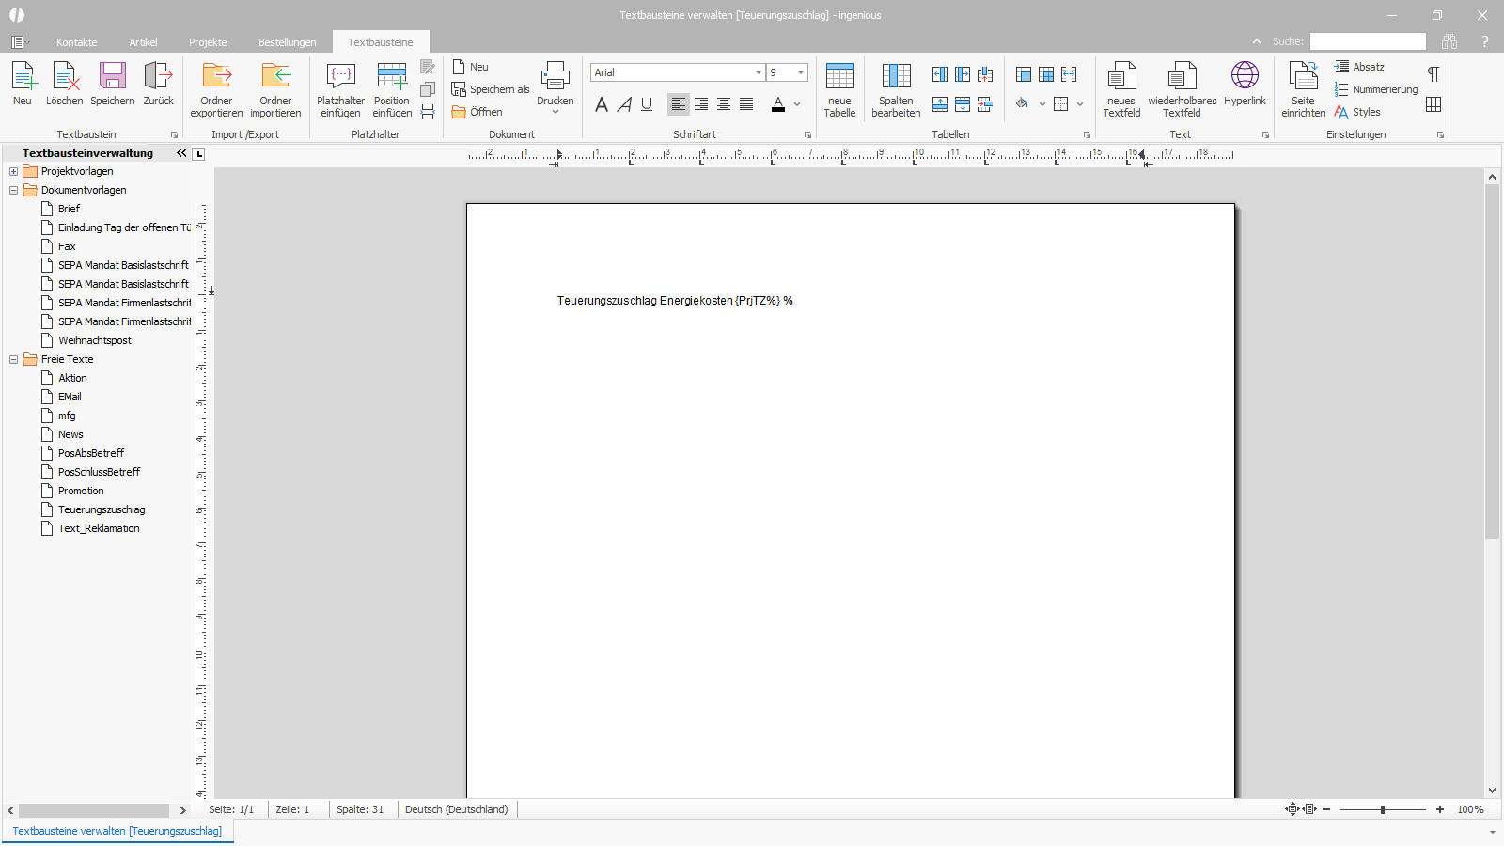
Task: Click the Seite einrichten icon
Action: [1303, 77]
